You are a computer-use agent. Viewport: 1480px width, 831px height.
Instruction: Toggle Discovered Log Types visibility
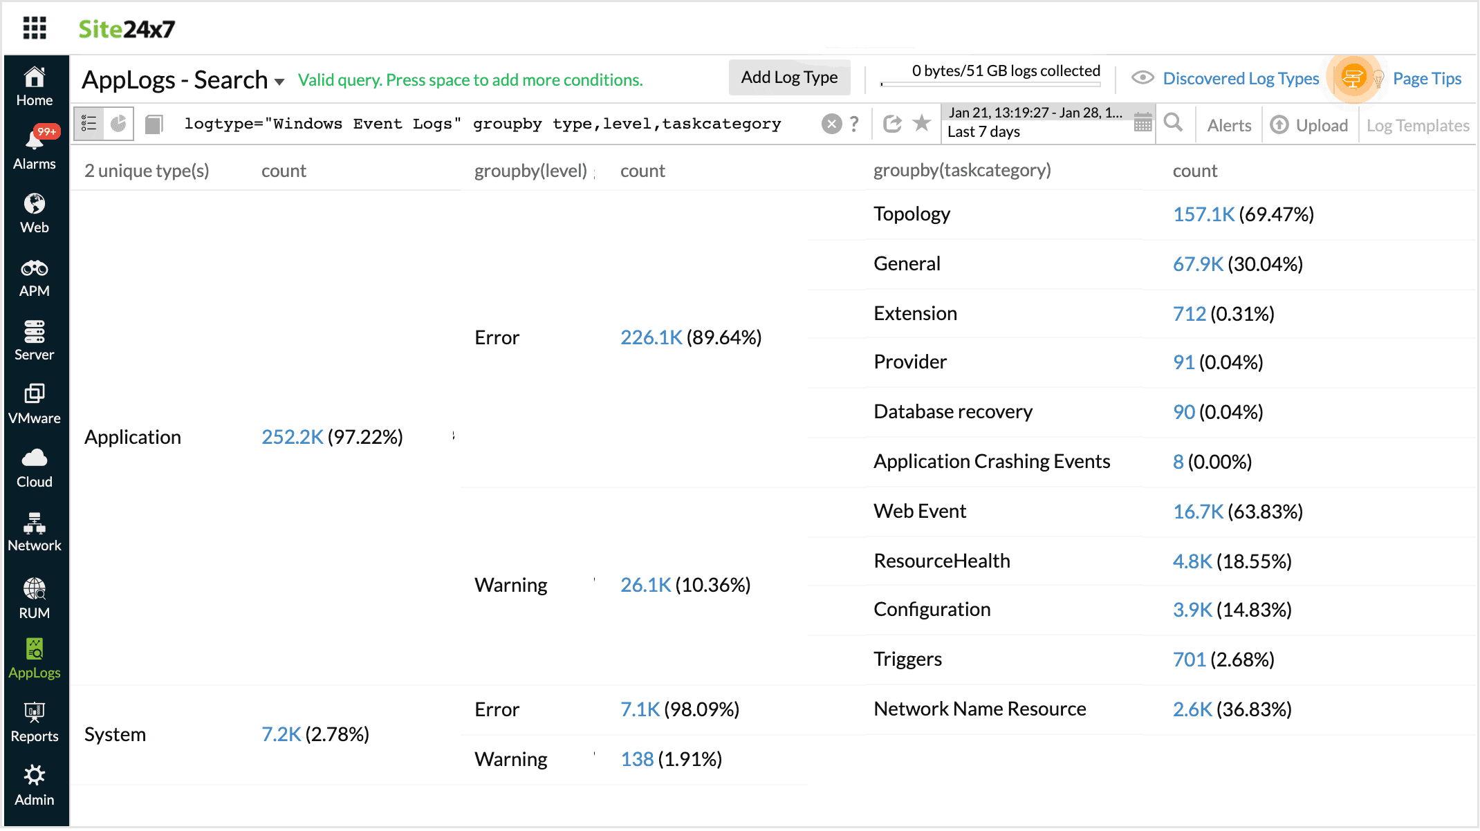point(1143,78)
